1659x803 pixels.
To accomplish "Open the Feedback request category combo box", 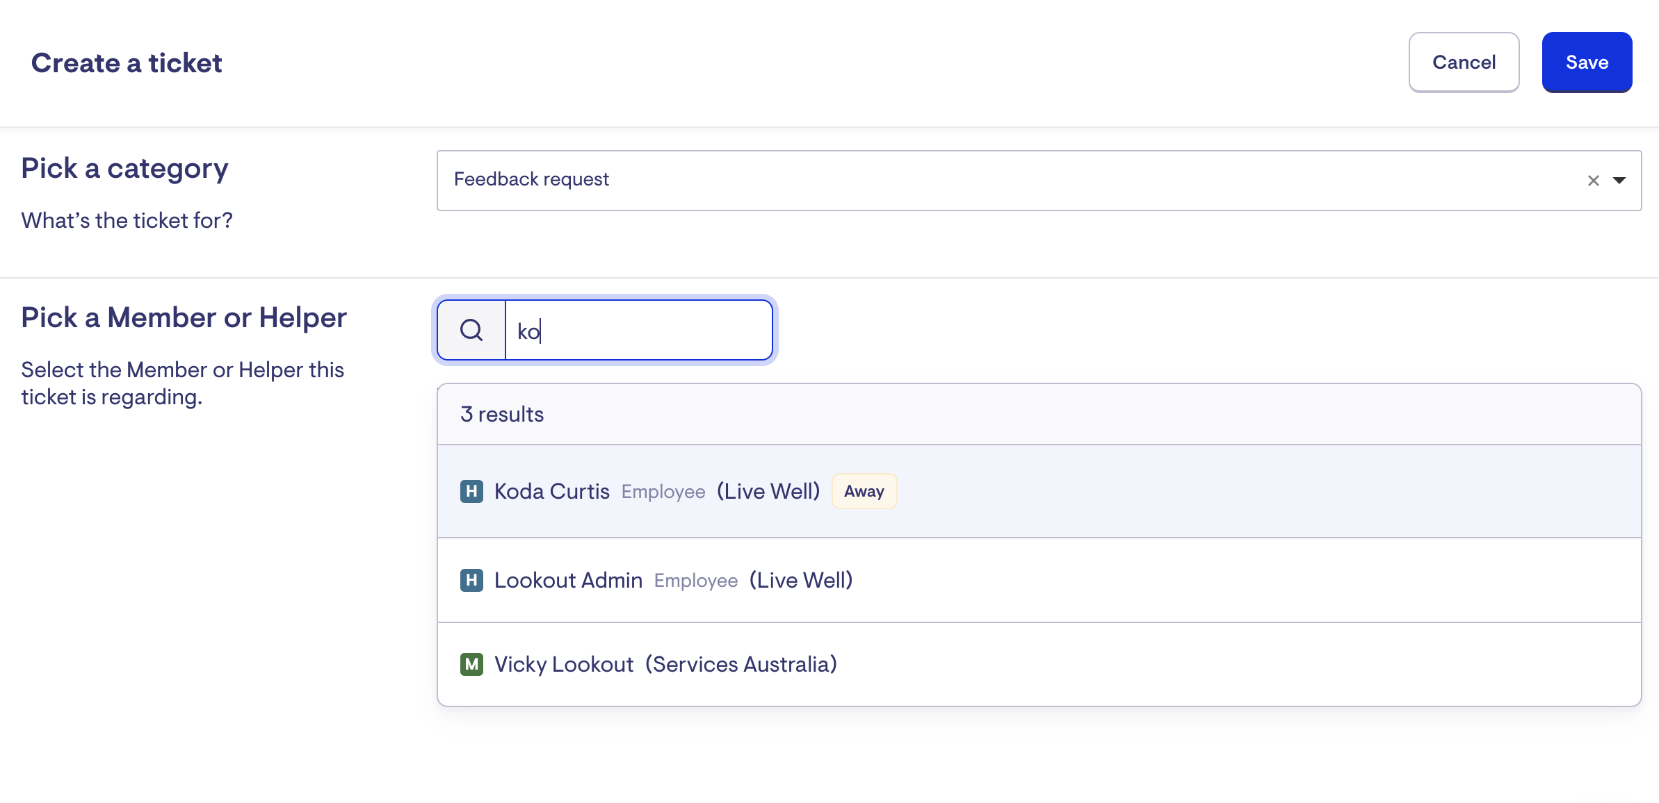I will [x=973, y=180].
